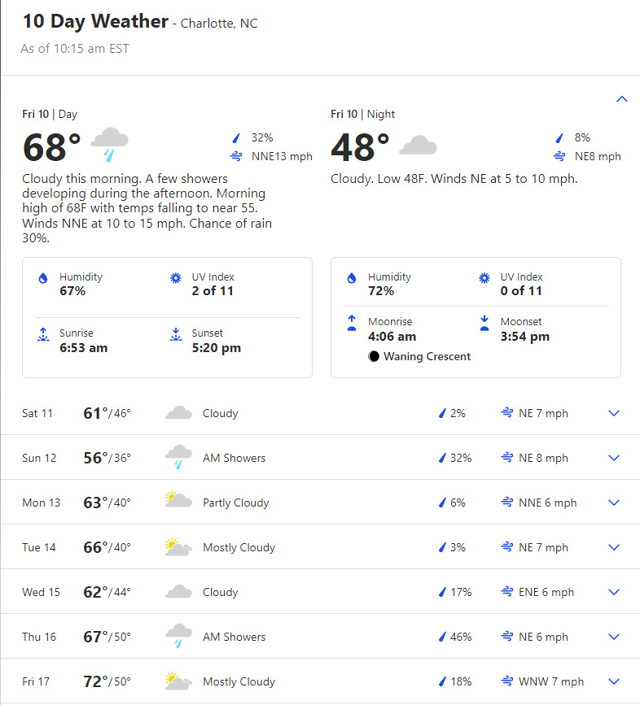Screen dimensions: 640x705
Task: Click the Fri 10 night cloud icon
Action: click(x=418, y=146)
